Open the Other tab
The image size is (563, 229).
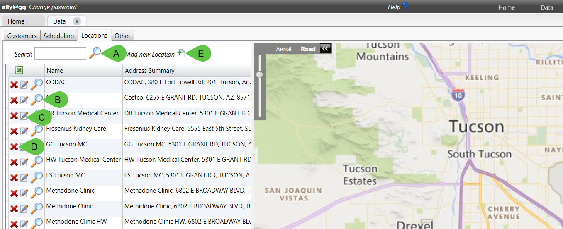(x=122, y=36)
